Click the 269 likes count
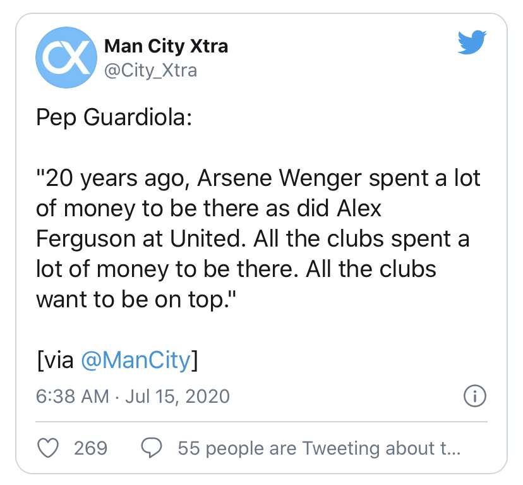The width and height of the screenshot is (523, 485). pyautogui.click(x=91, y=448)
